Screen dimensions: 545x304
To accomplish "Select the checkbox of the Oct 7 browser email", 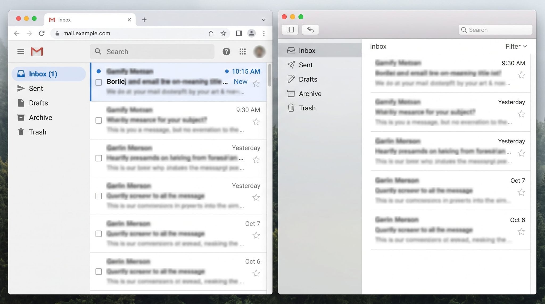I will (x=98, y=234).
